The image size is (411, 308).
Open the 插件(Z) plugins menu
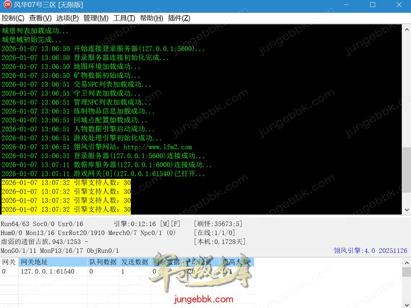[x=179, y=18]
